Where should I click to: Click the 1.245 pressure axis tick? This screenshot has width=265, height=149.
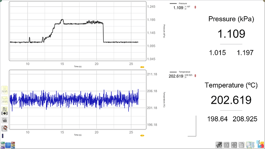(151, 7)
